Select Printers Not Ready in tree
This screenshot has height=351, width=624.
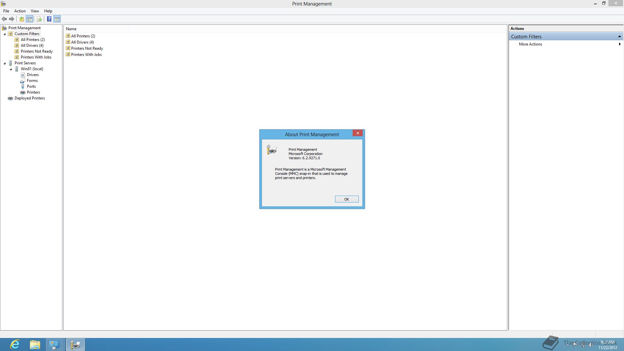(x=37, y=51)
